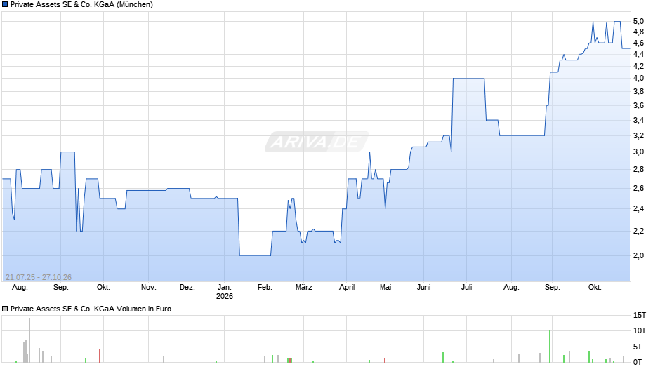
Task: Click the 'Jan. 2026' label on time axis
Action: coord(225,292)
